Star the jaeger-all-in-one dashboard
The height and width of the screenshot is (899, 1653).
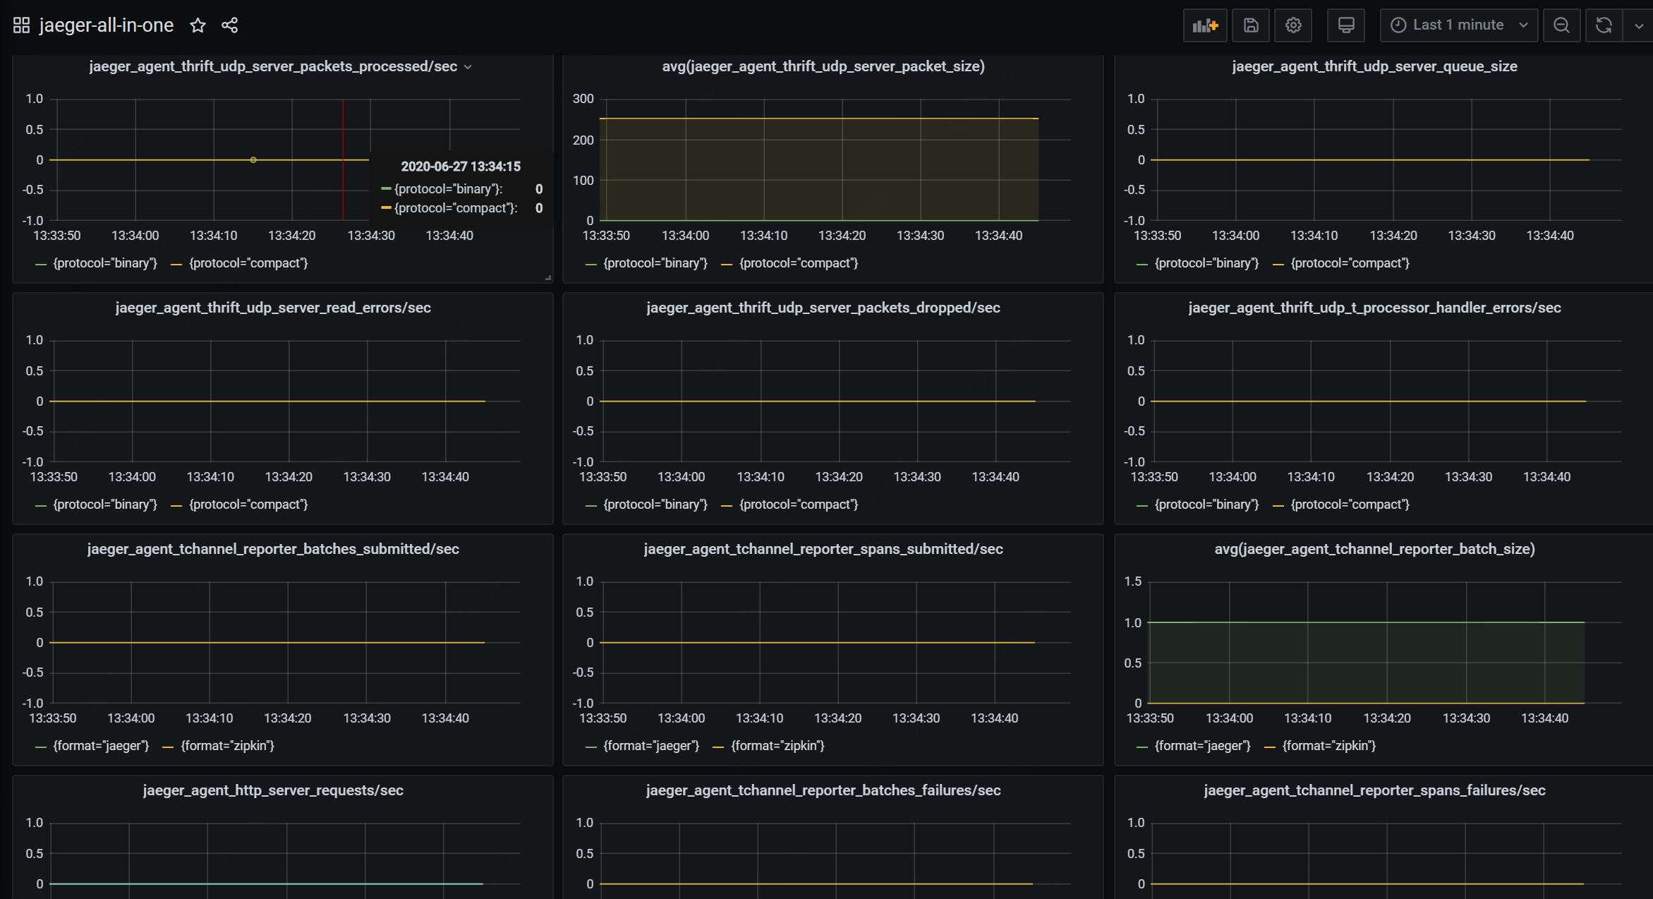[198, 25]
